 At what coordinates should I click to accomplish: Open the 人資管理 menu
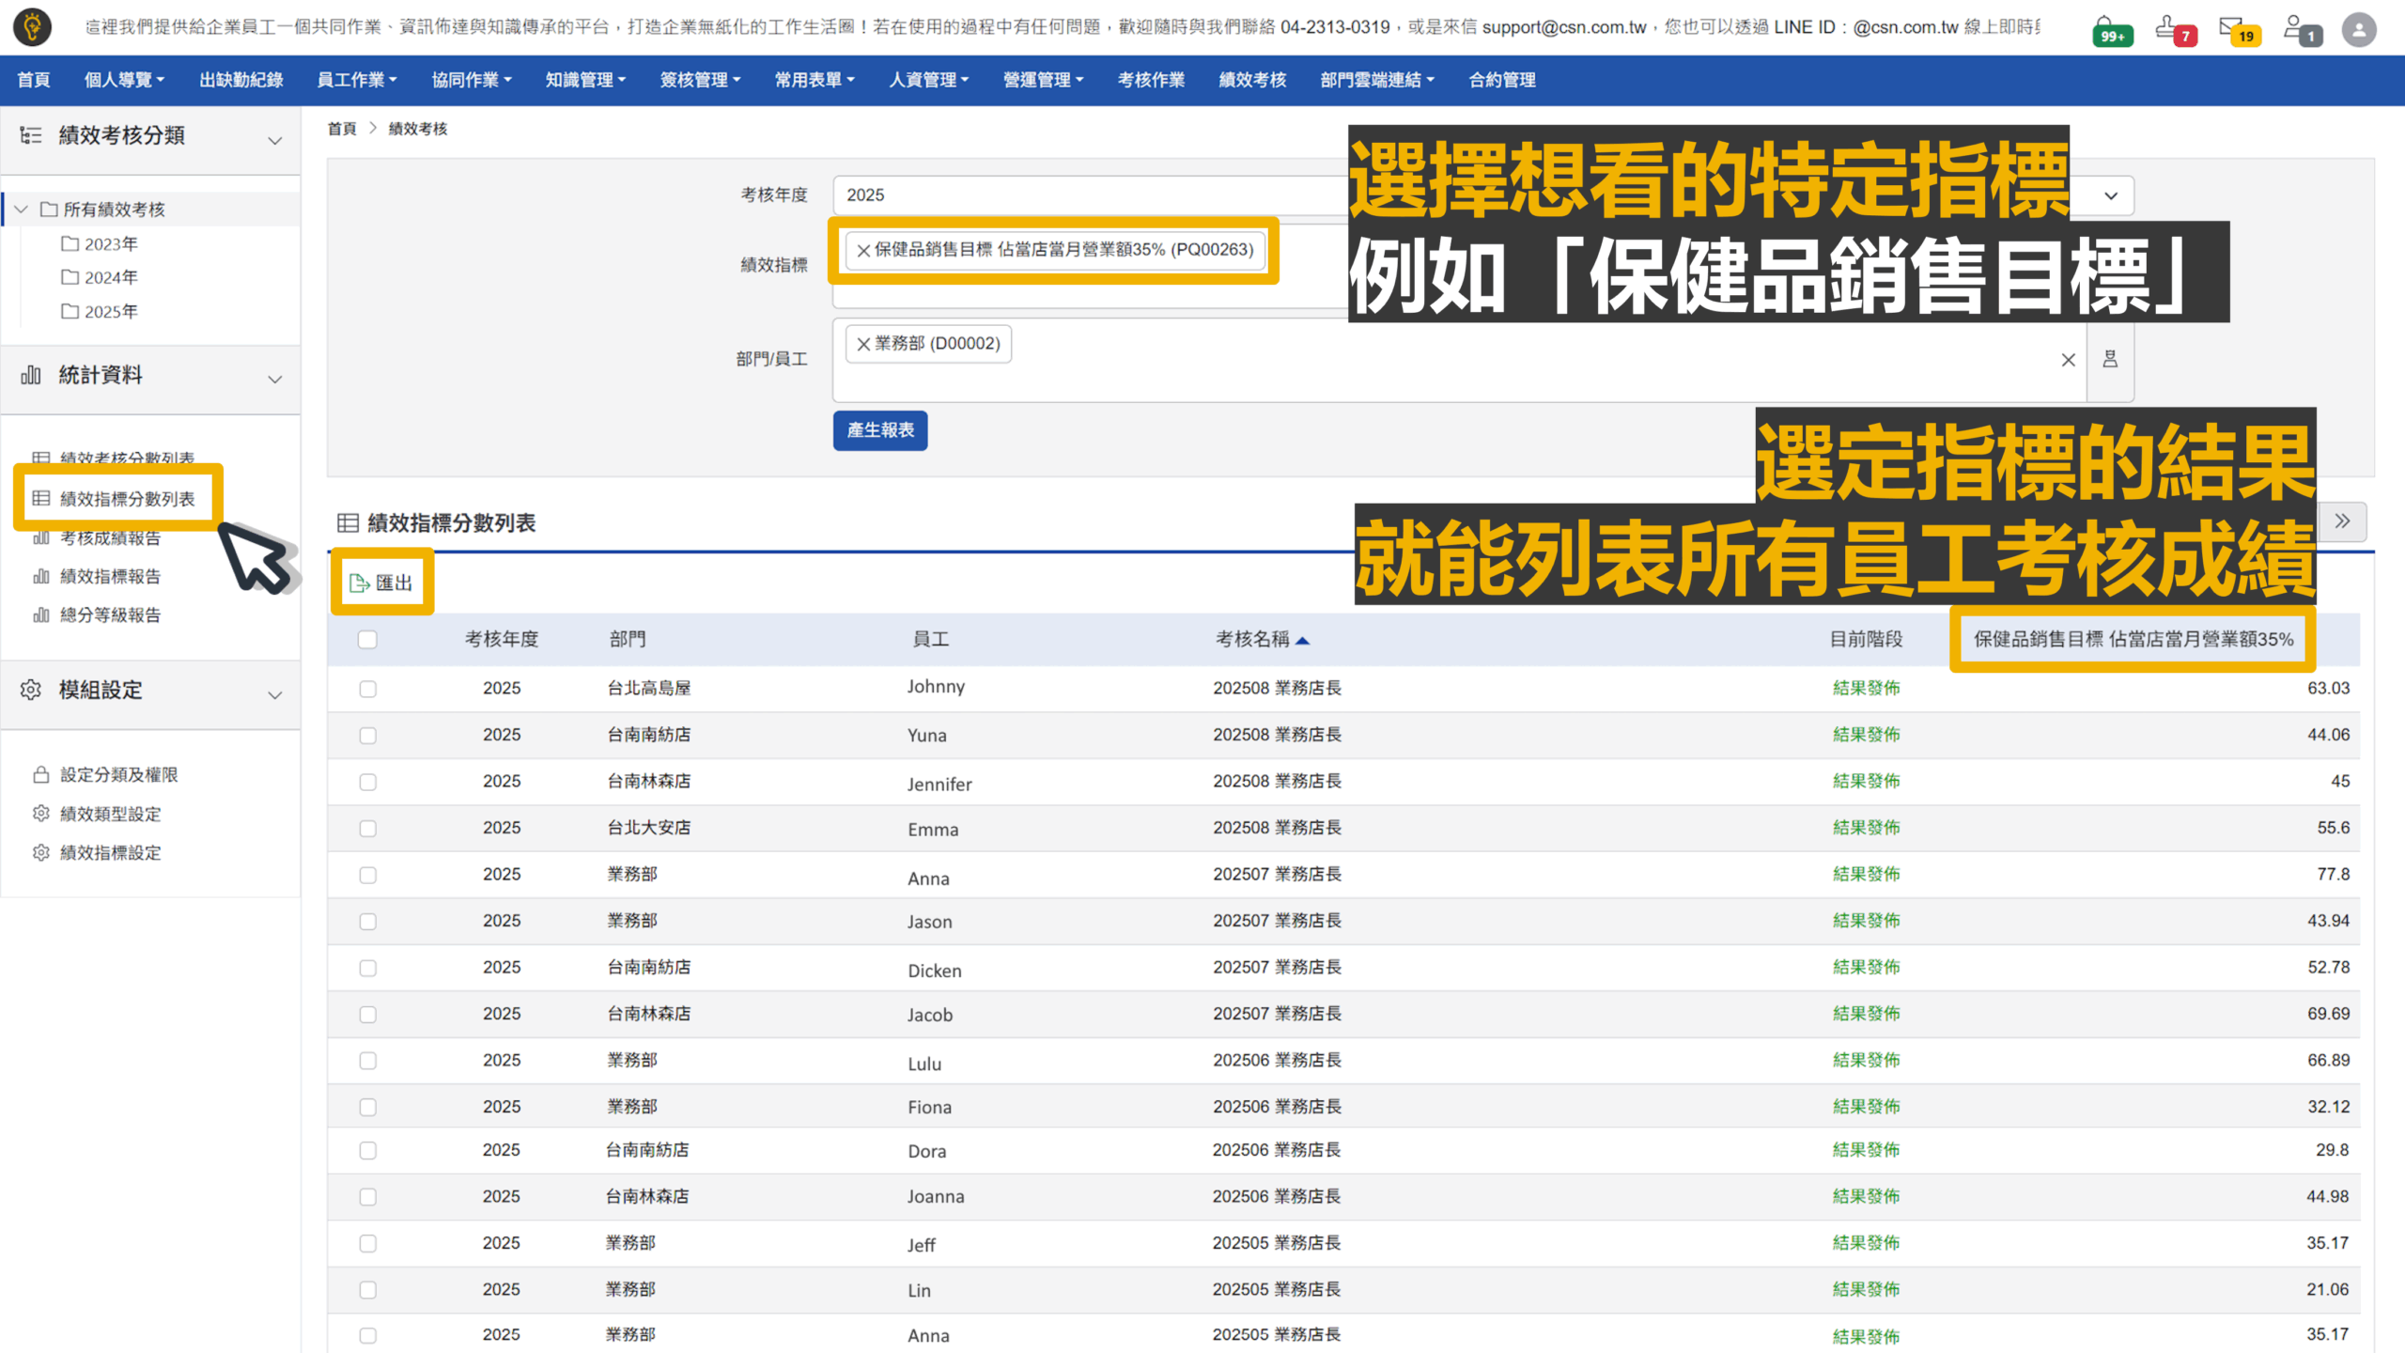pos(928,80)
